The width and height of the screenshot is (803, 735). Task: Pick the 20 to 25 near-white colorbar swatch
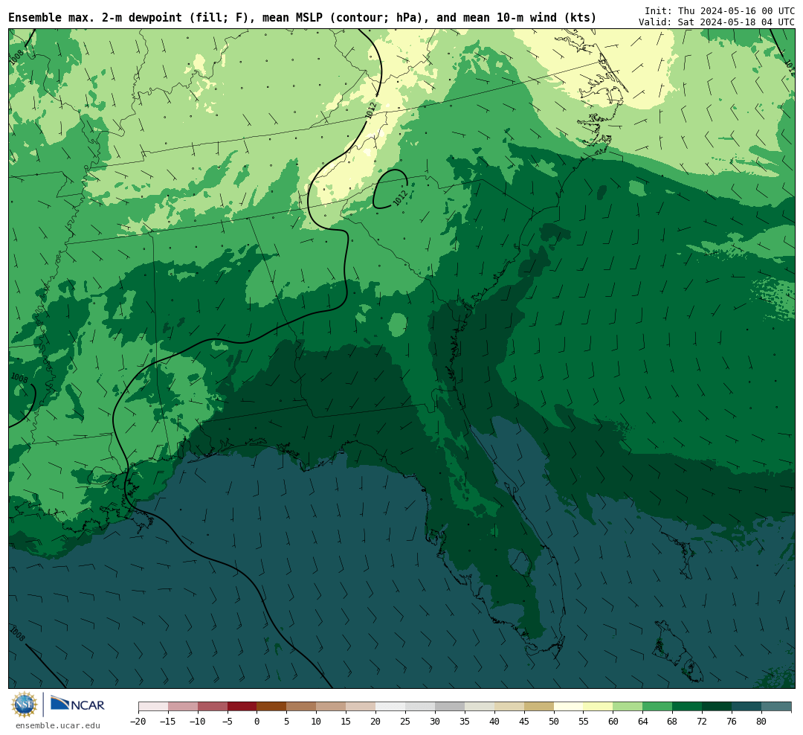click(x=390, y=707)
